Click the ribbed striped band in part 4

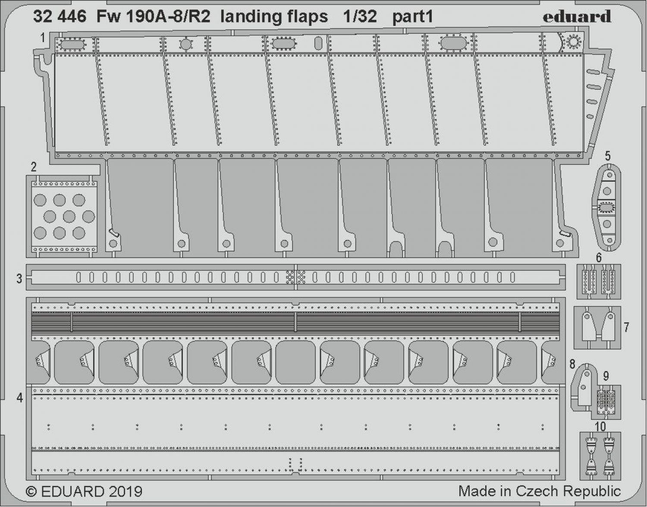pyautogui.click(x=295, y=323)
